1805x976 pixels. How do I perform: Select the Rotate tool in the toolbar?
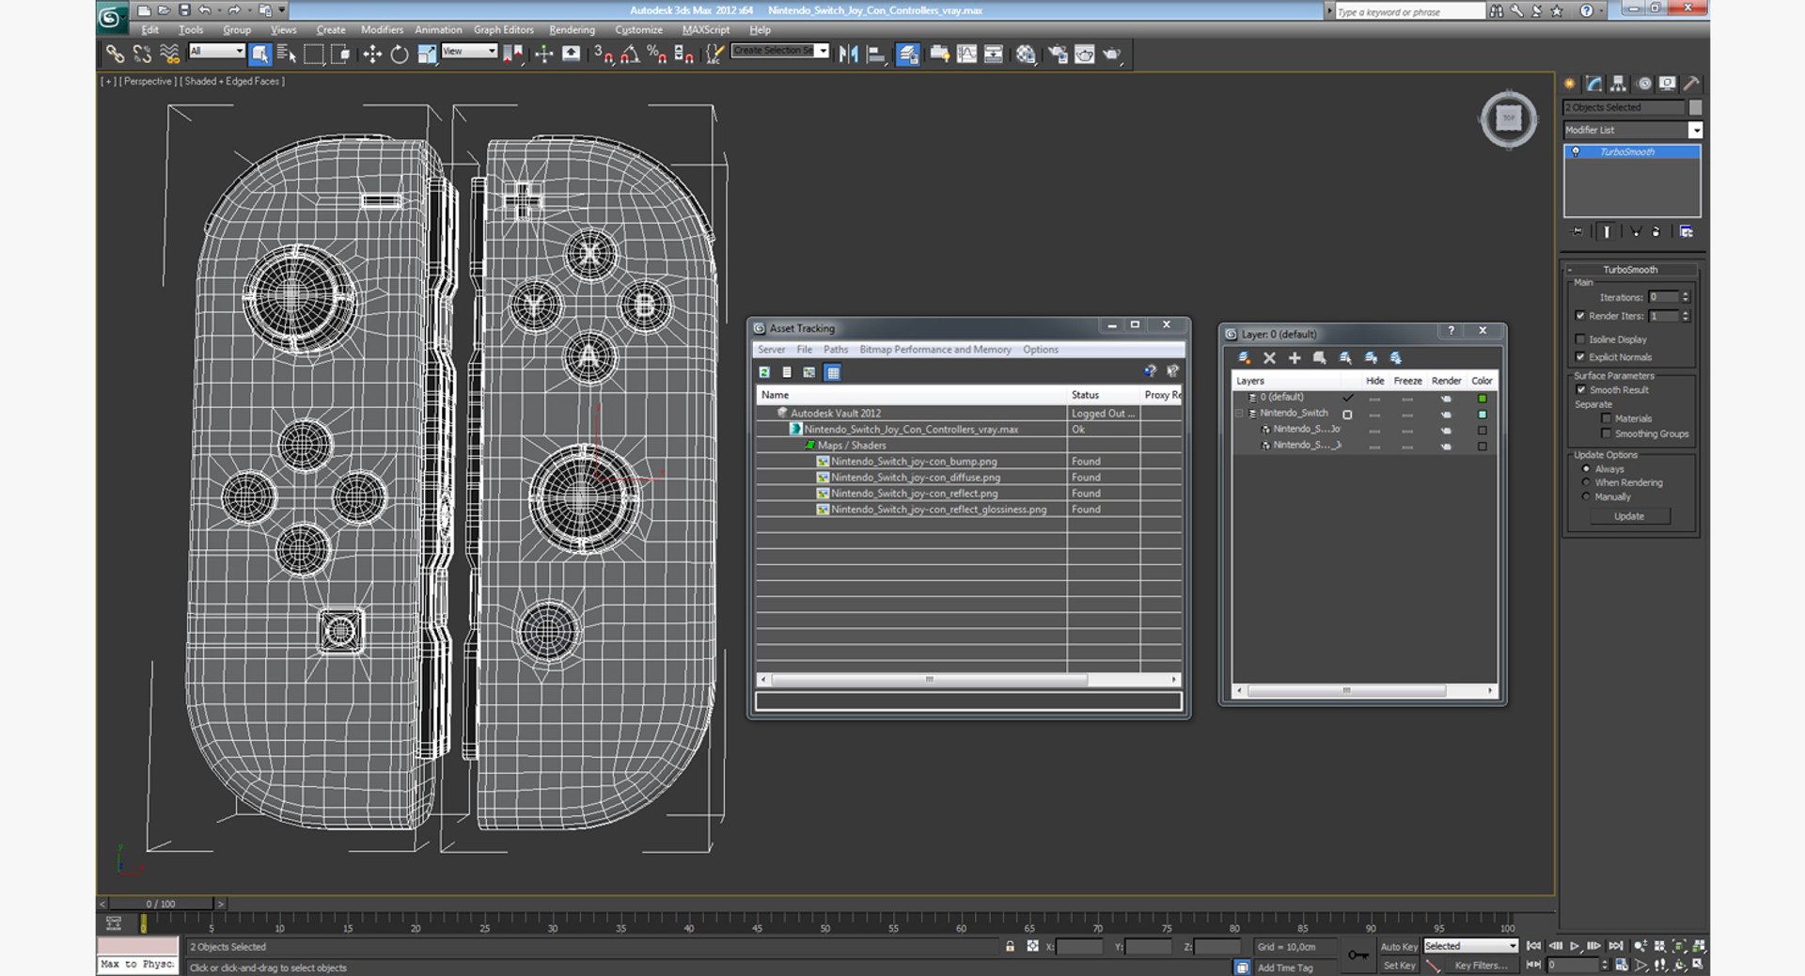tap(400, 55)
